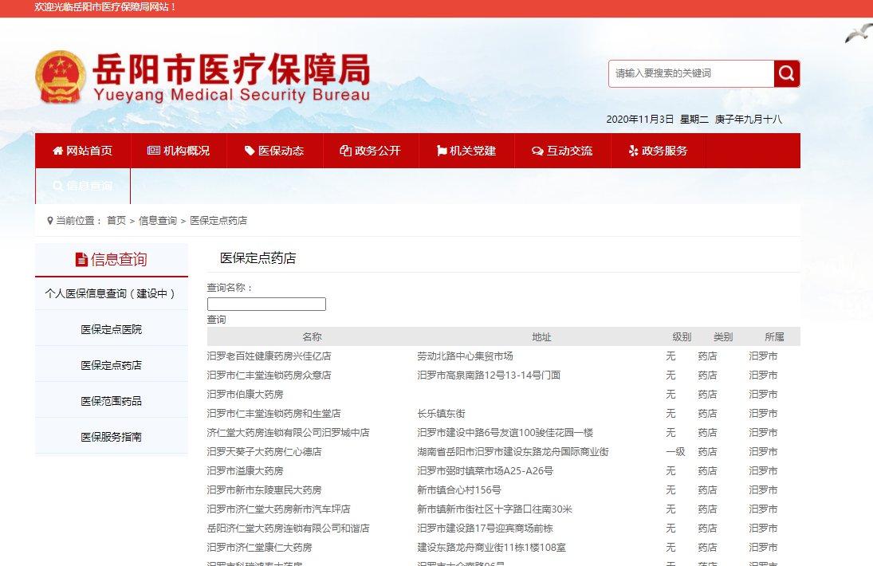This screenshot has width=873, height=566.
Task: Click the national emblem logo
Action: point(60,77)
